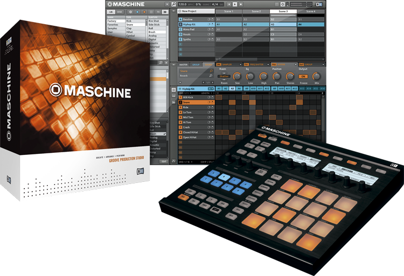This screenshot has height=276, width=404.
Task: Toggle the Freeze ON button
Action: pos(303,76)
